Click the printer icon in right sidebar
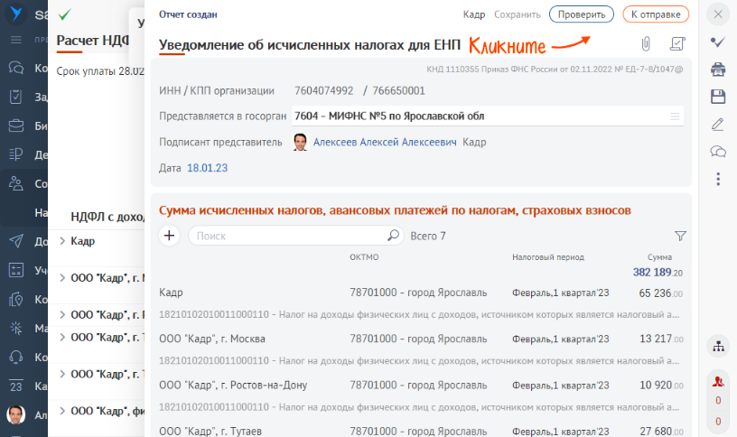 point(718,70)
